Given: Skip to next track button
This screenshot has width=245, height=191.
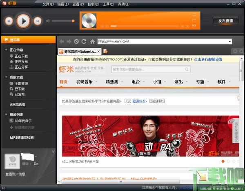Looking at the screenshot, I should pos(38,21).
